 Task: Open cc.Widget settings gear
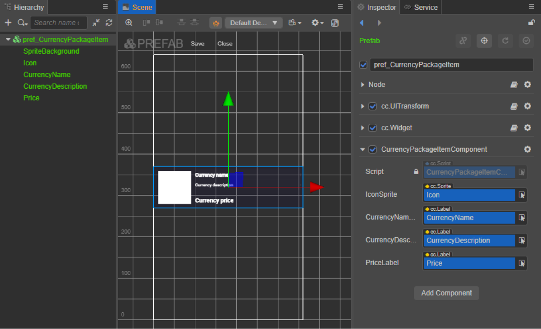pyautogui.click(x=527, y=128)
